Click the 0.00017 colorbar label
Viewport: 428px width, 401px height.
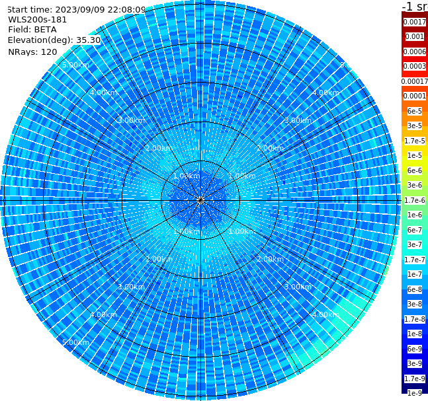[x=415, y=81]
